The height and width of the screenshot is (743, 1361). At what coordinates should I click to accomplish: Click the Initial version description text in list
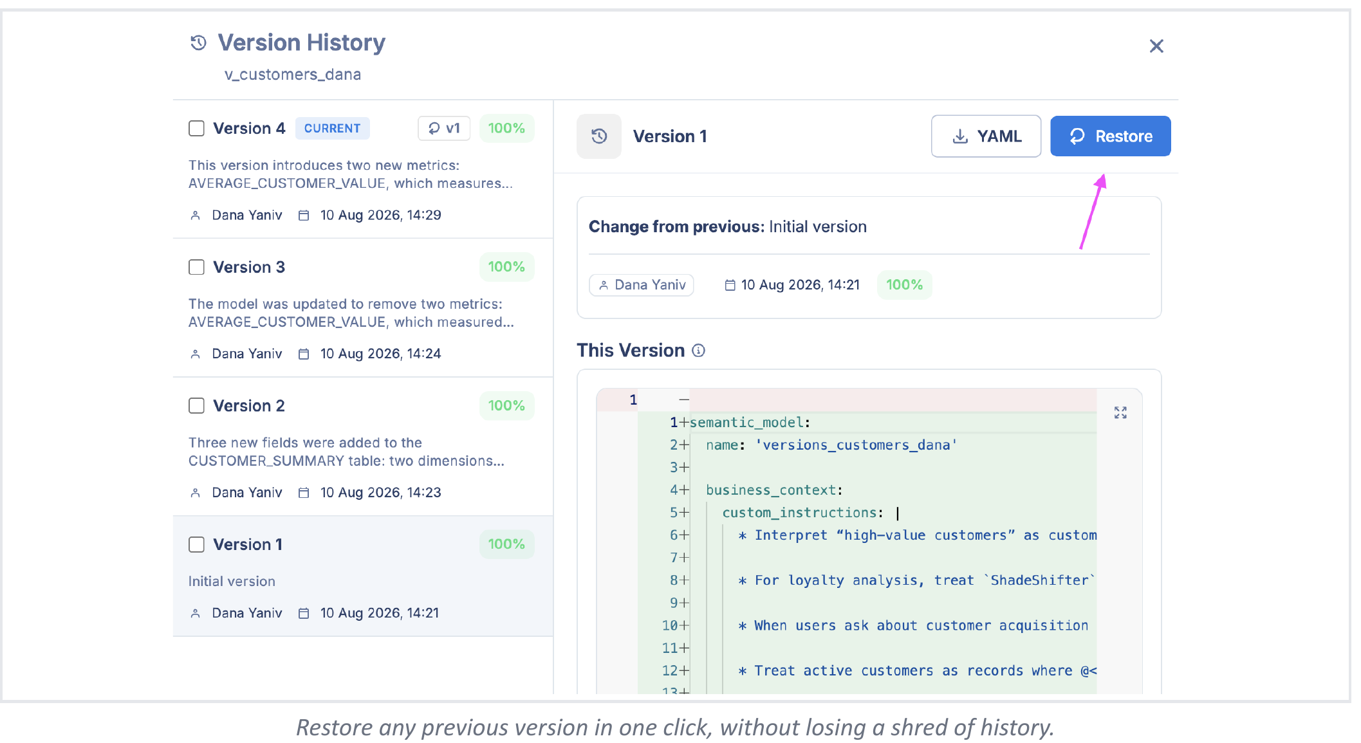coord(232,582)
